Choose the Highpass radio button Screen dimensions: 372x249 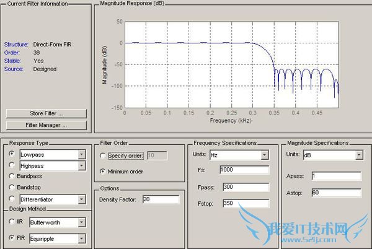(x=11, y=165)
